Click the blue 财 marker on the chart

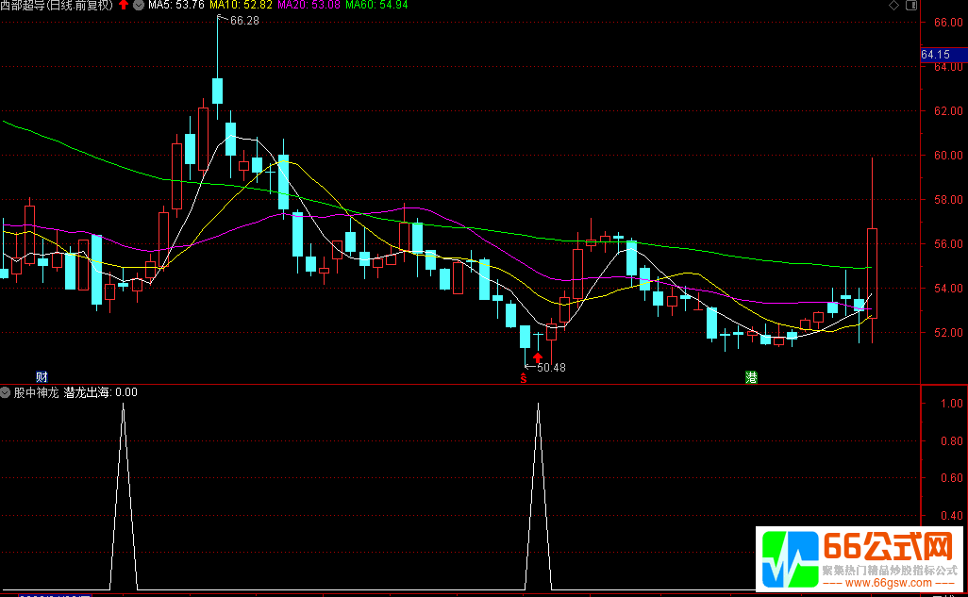coord(42,377)
